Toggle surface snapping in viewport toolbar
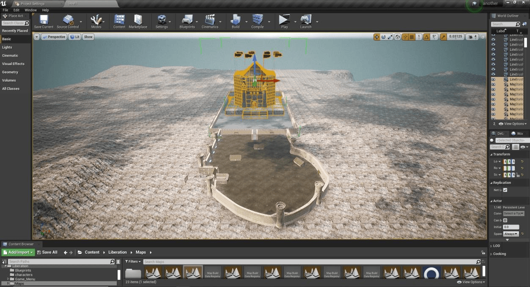Viewport: 530px width, 287px height. [x=405, y=37]
